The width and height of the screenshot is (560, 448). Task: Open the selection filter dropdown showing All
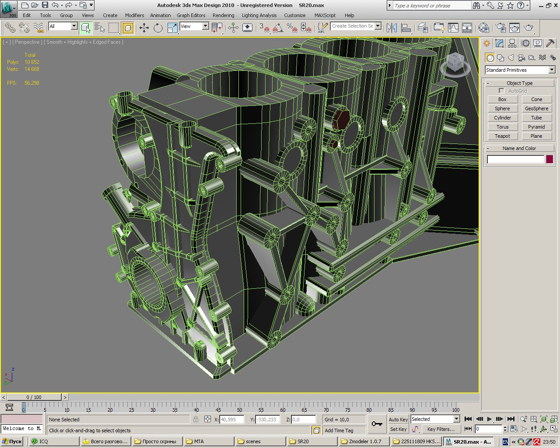tap(63, 26)
